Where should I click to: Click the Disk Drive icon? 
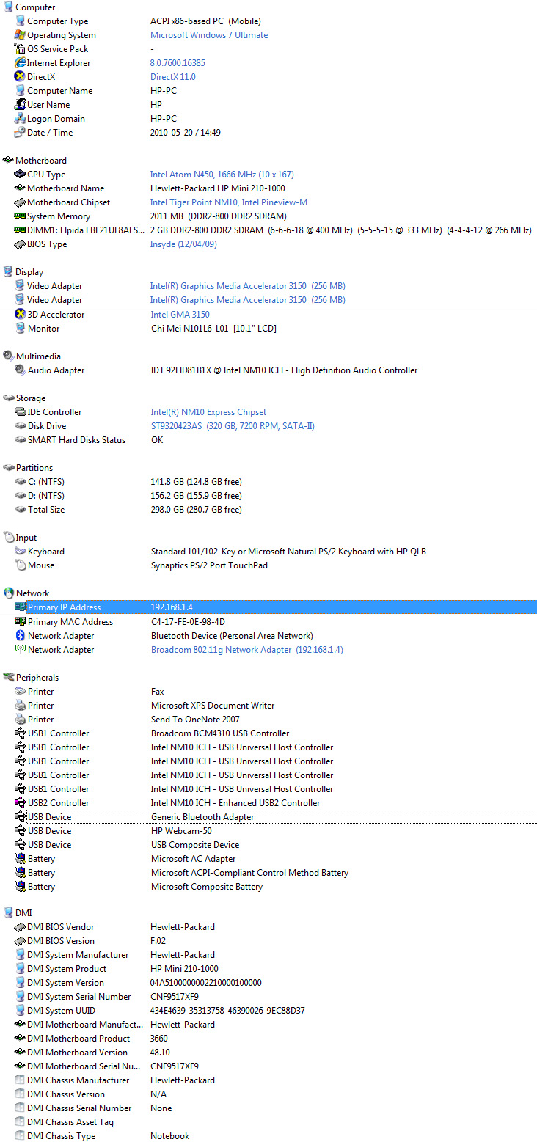pos(20,426)
